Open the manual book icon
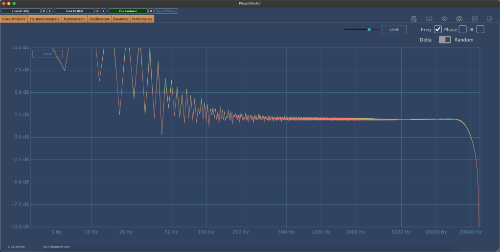 pyautogui.click(x=429, y=19)
